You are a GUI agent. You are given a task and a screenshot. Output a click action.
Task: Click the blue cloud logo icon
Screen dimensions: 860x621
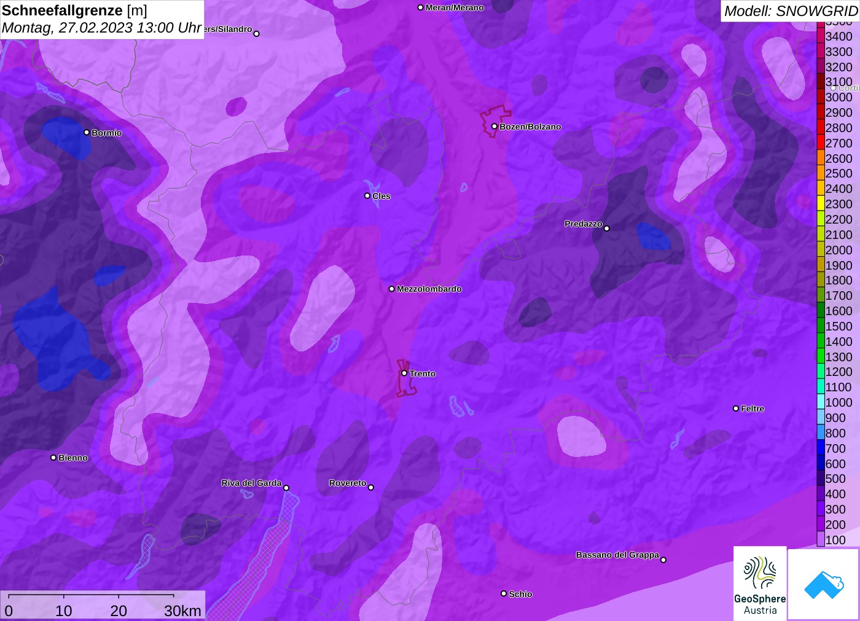tap(824, 584)
